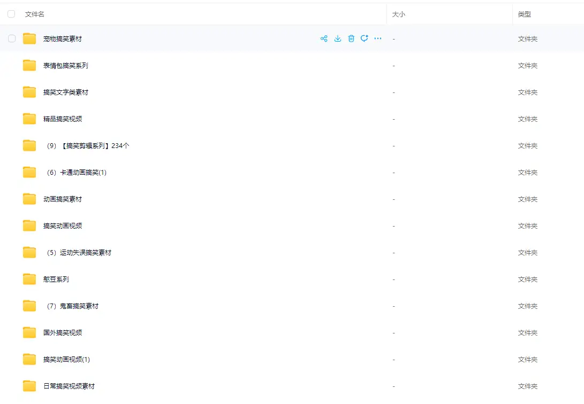The image size is (584, 404).
Task: Sort by the 类型 column header
Action: coord(525,14)
